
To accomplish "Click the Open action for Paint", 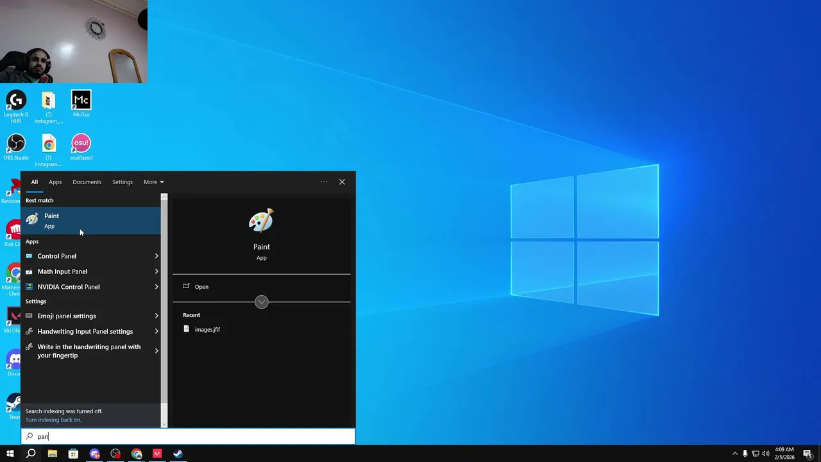I will pos(201,287).
